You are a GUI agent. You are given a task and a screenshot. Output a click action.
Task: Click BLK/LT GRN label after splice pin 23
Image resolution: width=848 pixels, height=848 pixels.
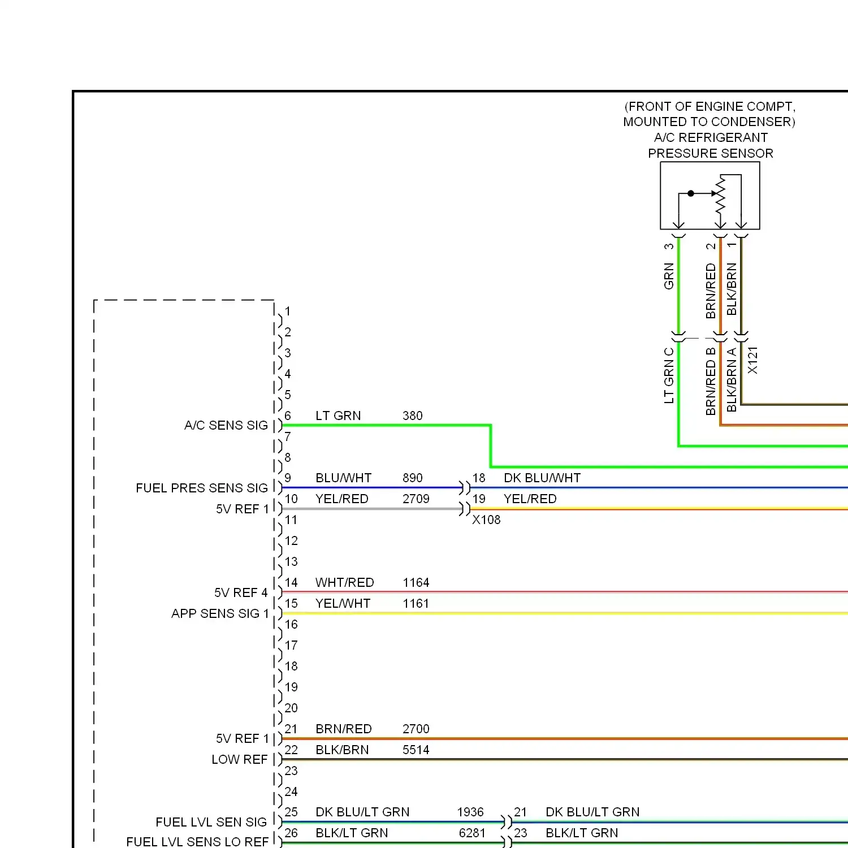(582, 833)
